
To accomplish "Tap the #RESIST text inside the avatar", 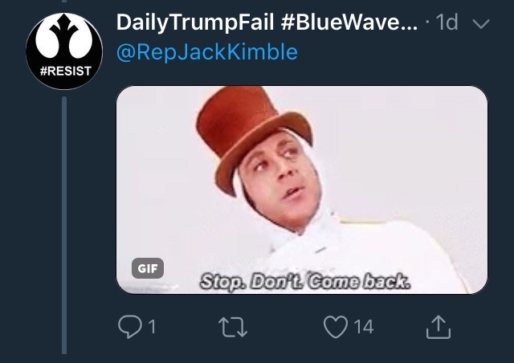I will 66,71.
